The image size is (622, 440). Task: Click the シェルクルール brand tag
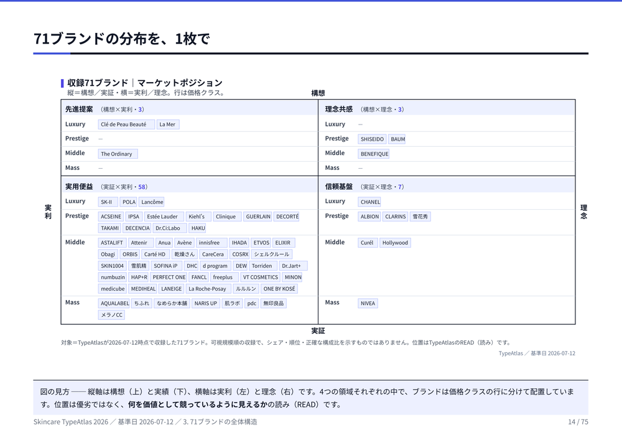tap(272, 255)
